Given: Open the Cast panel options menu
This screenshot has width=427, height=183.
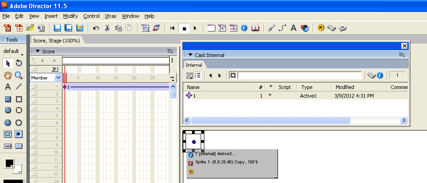Looking at the screenshot, I should 402,55.
